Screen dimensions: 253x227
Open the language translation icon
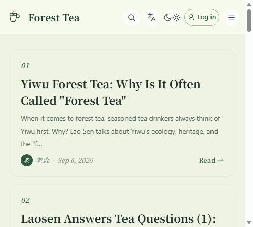pyautogui.click(x=151, y=17)
